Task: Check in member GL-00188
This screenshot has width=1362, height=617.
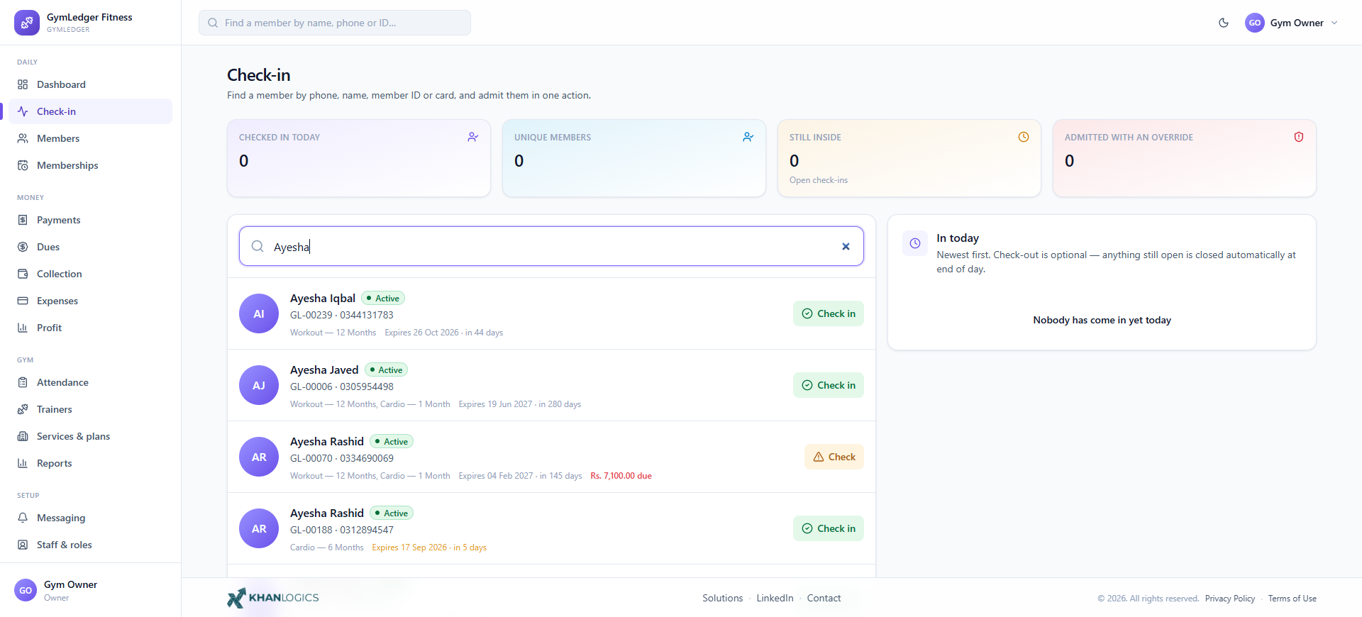Action: coord(829,528)
